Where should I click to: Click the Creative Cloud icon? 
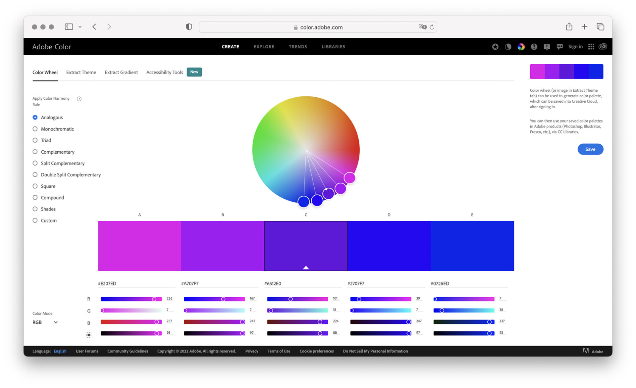click(x=603, y=47)
